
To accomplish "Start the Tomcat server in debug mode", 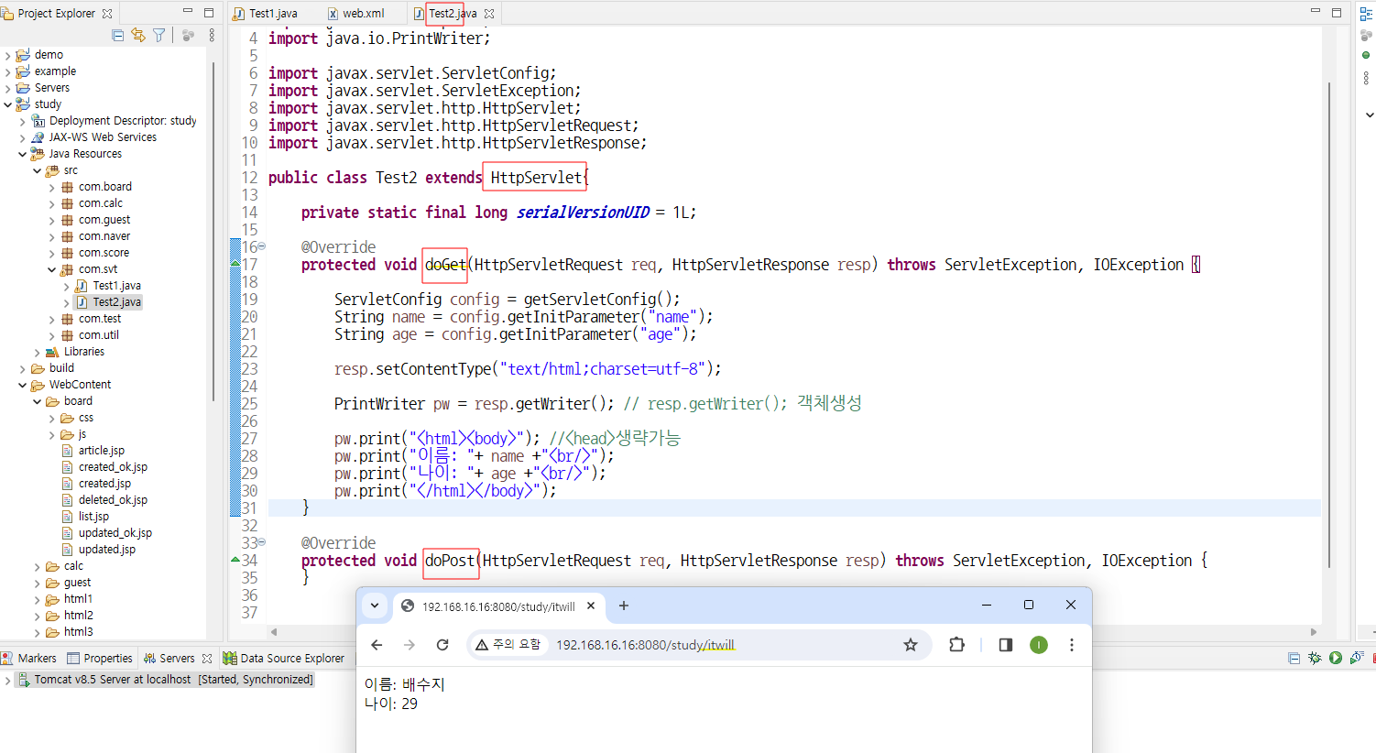I will (1315, 658).
